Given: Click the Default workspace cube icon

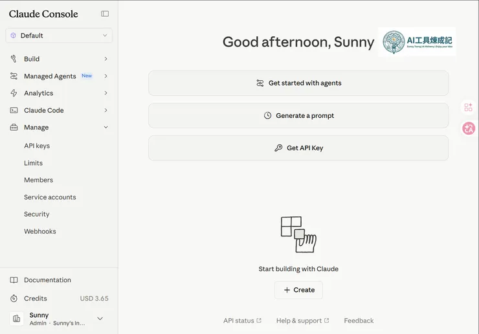Looking at the screenshot, I should pos(13,36).
